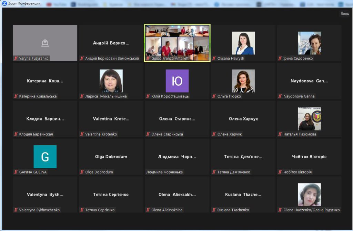Click muted mic icon beside Oksana Havrysh

tap(214, 59)
